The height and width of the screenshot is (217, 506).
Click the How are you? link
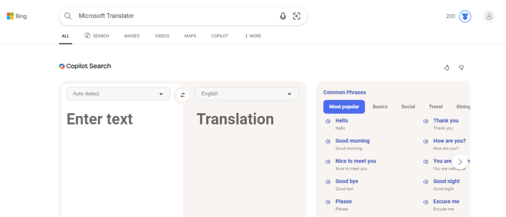[449, 141]
